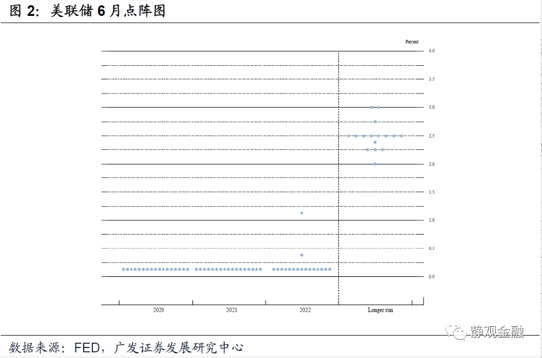The width and height of the screenshot is (542, 358).
Task: Click the 0.0 y-axis label
Action: pyautogui.click(x=432, y=276)
